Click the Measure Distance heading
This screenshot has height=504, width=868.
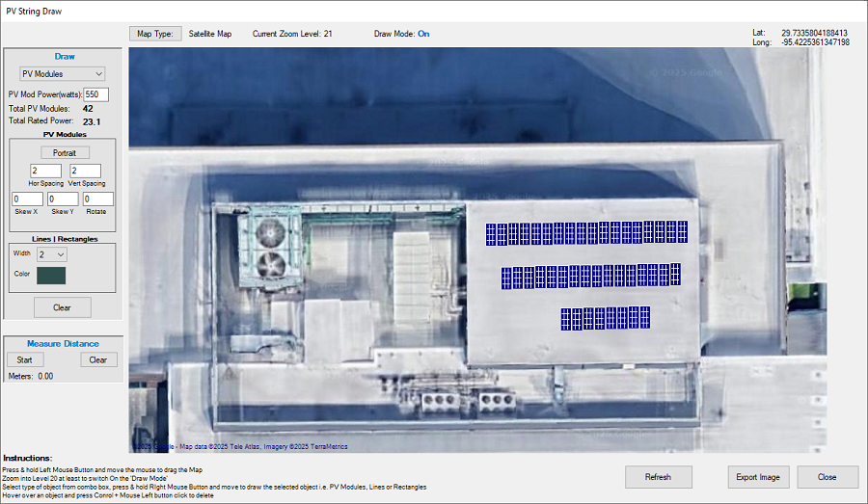point(63,344)
